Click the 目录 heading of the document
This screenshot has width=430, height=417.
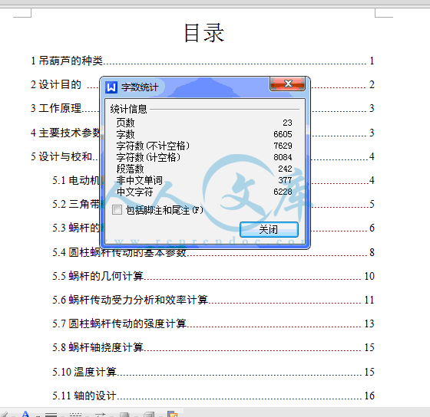pos(204,33)
